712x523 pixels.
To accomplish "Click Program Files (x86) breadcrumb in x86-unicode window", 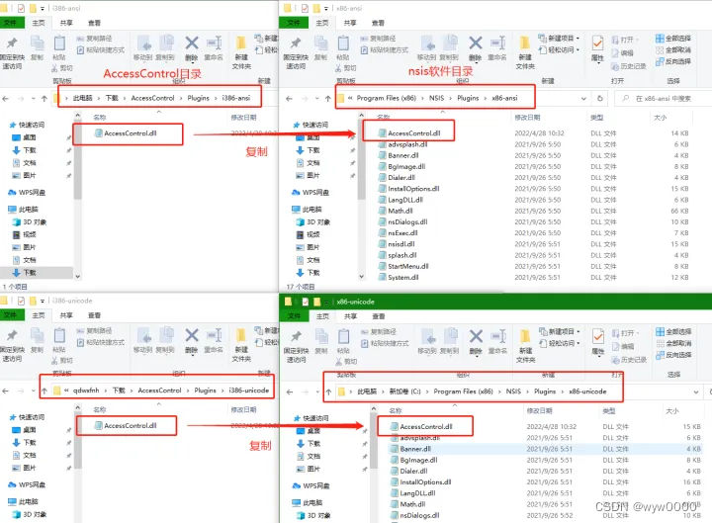I will click(x=463, y=392).
